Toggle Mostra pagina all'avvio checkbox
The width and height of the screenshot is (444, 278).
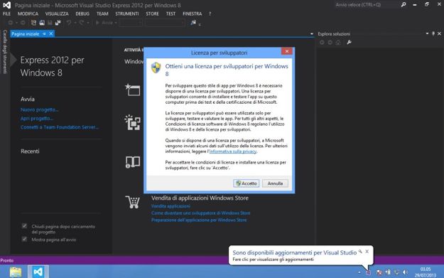[x=24, y=239]
